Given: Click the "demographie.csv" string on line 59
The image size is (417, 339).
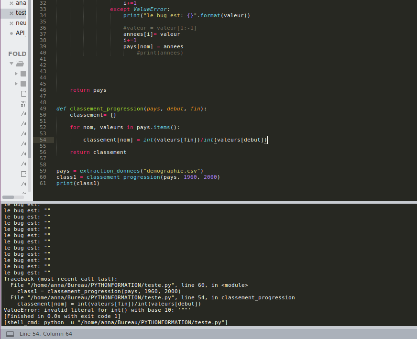Looking at the screenshot, I should (x=172, y=171).
